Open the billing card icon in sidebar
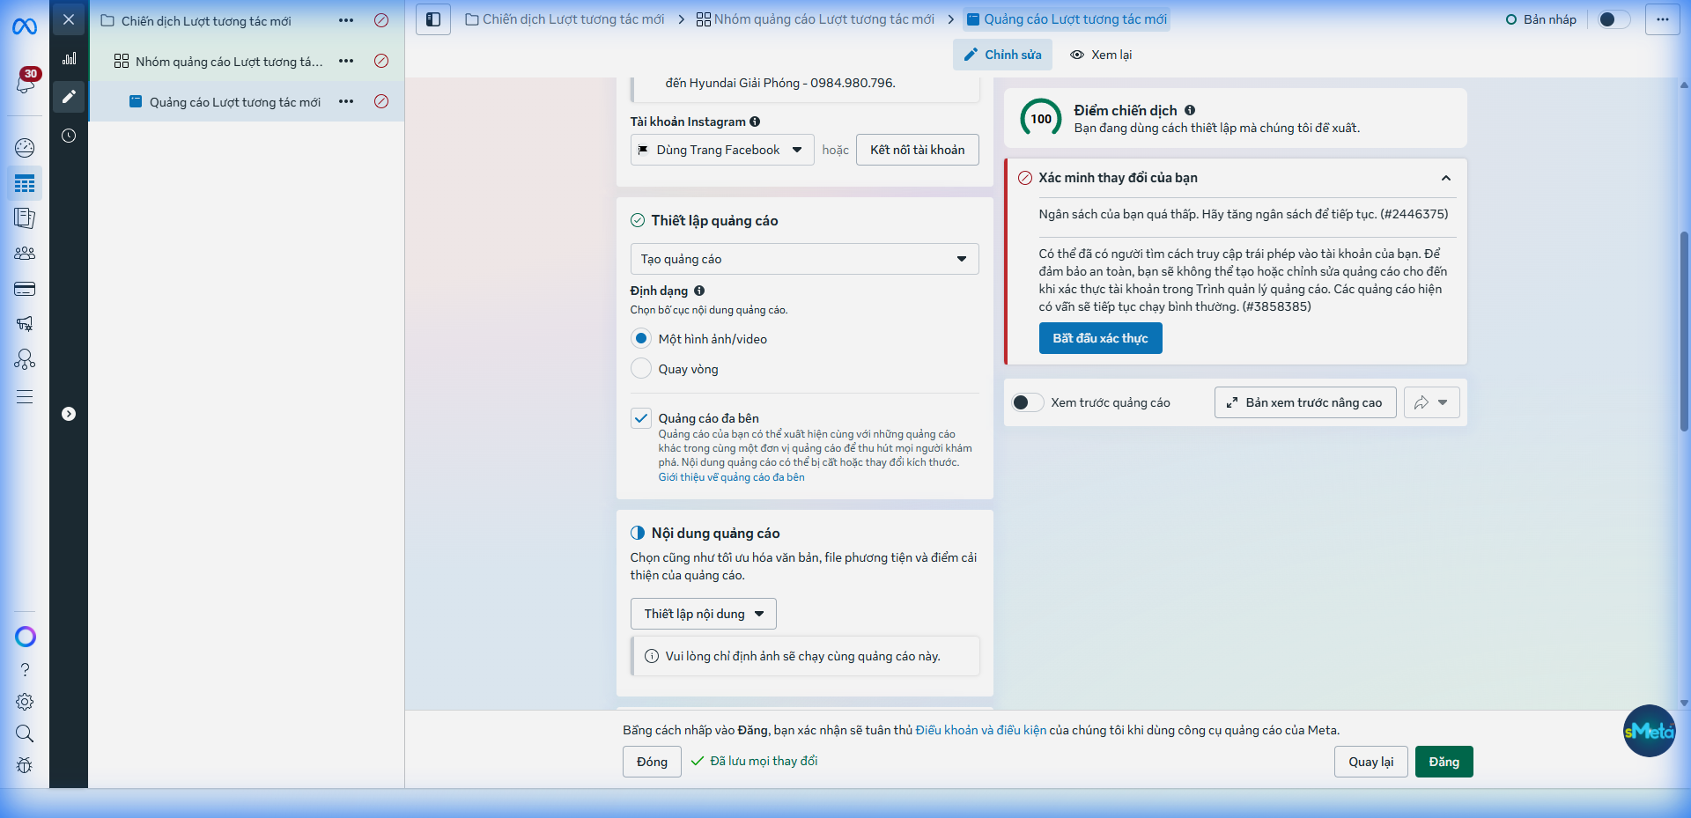The image size is (1691, 818). (x=25, y=289)
